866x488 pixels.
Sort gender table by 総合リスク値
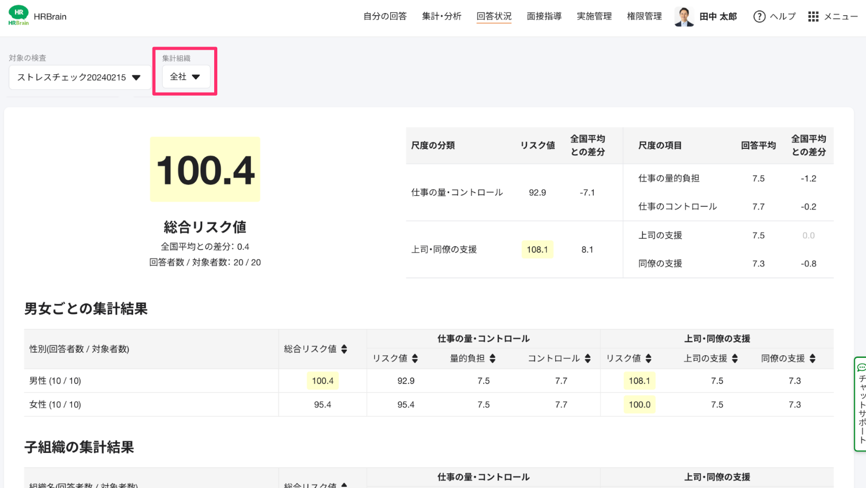[344, 349]
